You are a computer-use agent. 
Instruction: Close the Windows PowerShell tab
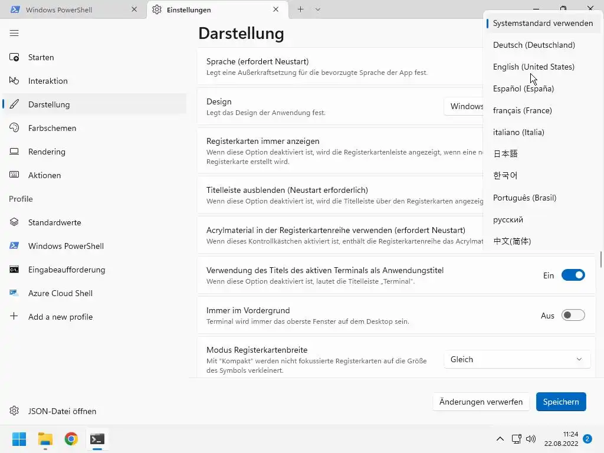coord(134,9)
